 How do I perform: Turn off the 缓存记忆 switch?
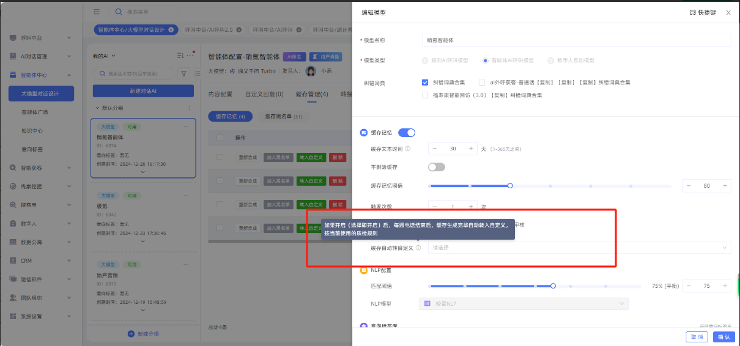(x=407, y=133)
